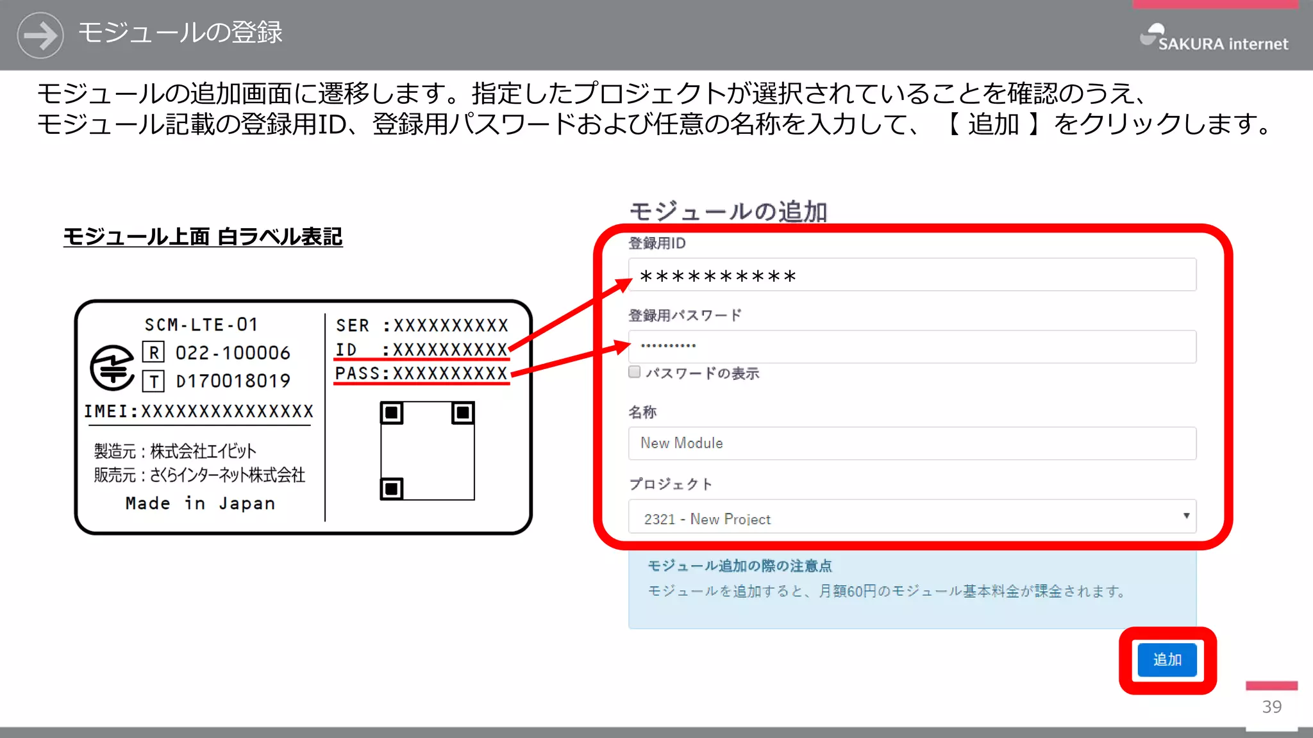Image resolution: width=1313 pixels, height=738 pixels.
Task: Click the technical conformity mark icon on label
Action: coord(113,367)
